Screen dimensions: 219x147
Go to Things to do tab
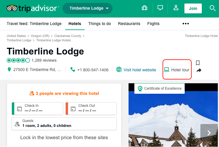(x=99, y=24)
